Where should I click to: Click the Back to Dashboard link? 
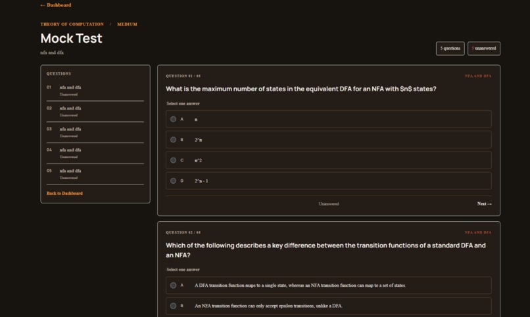[x=64, y=193]
